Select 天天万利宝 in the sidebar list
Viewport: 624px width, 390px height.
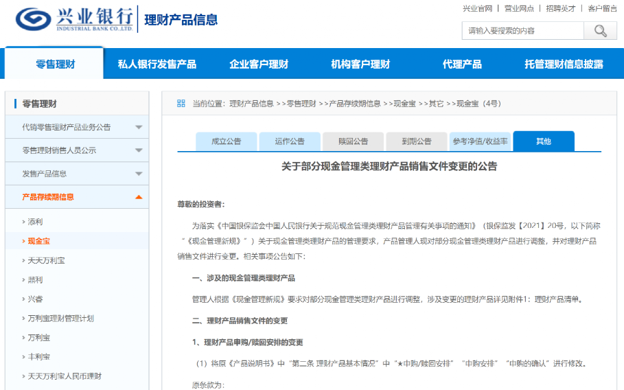(47, 261)
